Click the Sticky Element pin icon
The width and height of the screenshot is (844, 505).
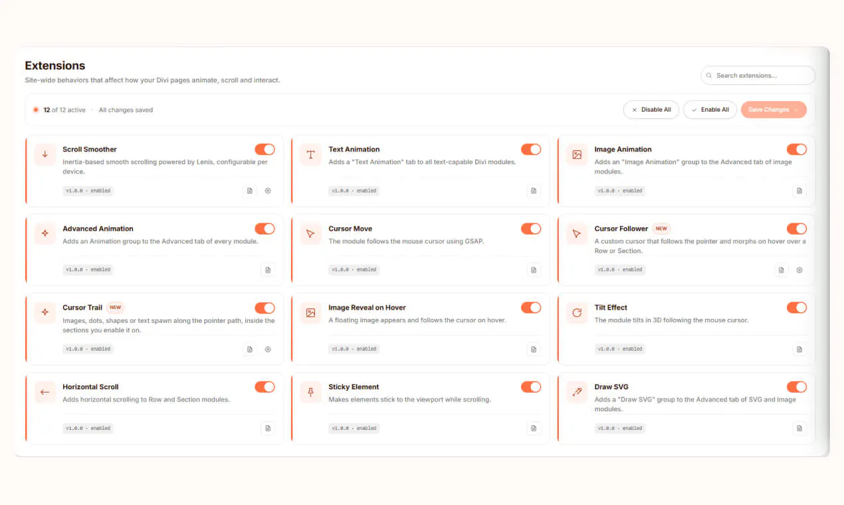point(310,392)
